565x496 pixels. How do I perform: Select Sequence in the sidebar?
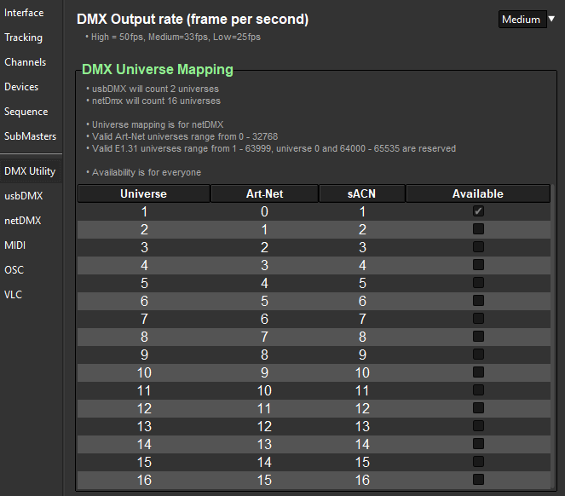(x=26, y=112)
